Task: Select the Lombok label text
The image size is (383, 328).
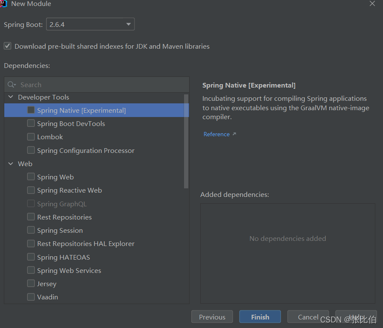Action: (50, 137)
